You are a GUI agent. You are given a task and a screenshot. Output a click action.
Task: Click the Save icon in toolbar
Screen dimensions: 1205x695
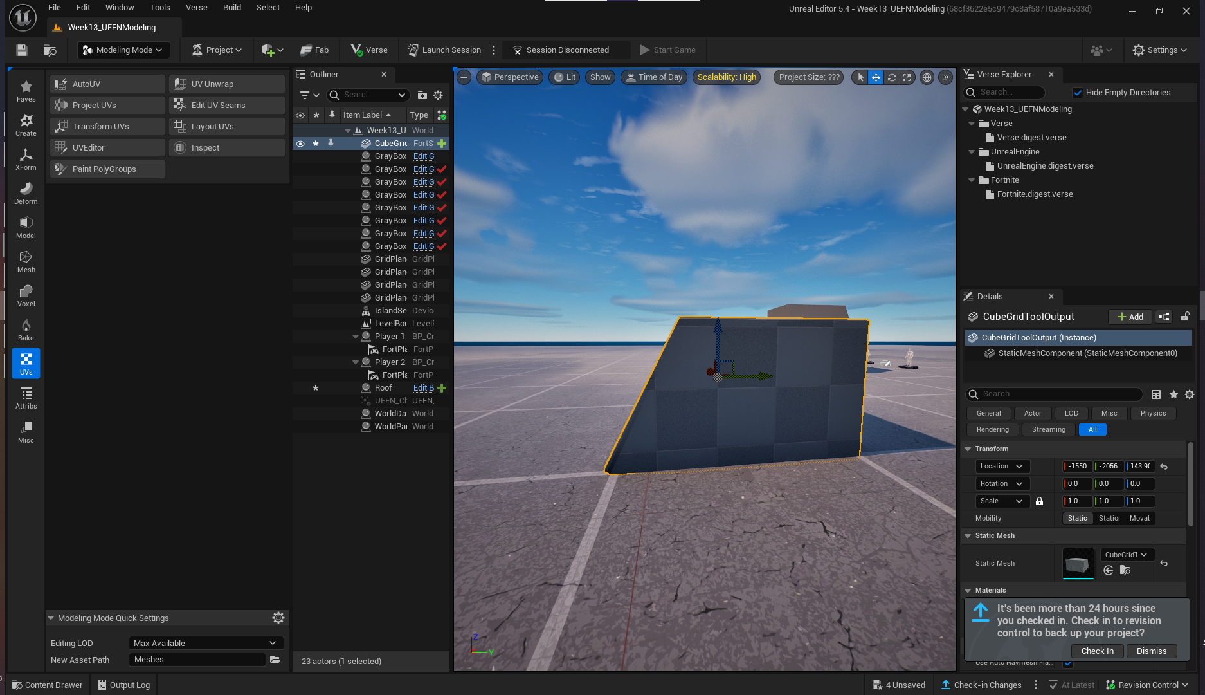(22, 50)
